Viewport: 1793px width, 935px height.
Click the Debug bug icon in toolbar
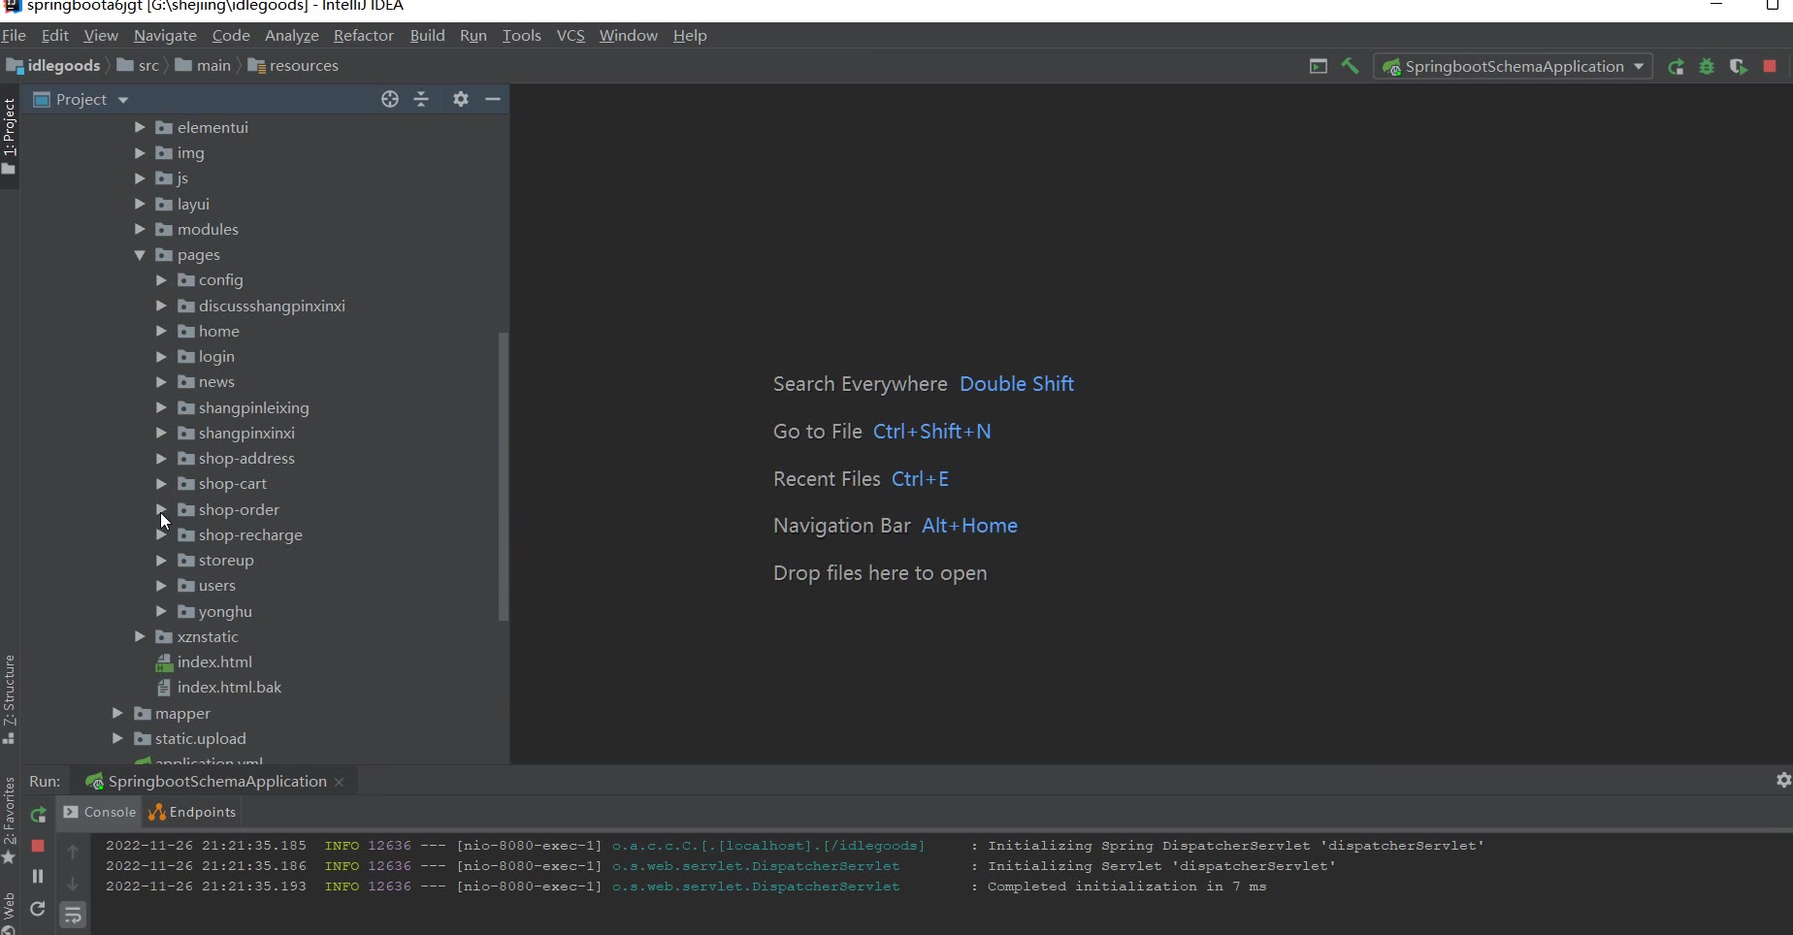click(x=1707, y=67)
